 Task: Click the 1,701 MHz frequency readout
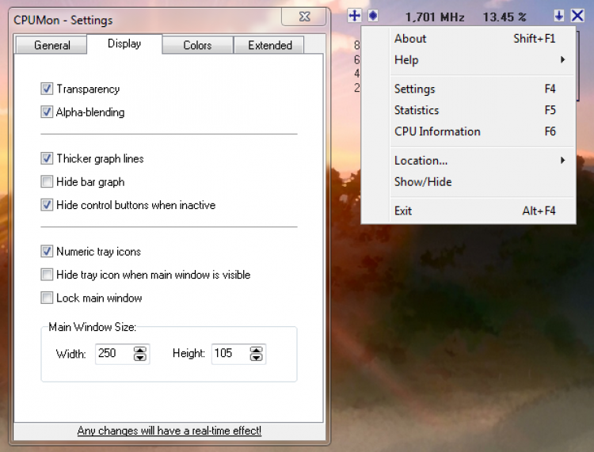[435, 17]
